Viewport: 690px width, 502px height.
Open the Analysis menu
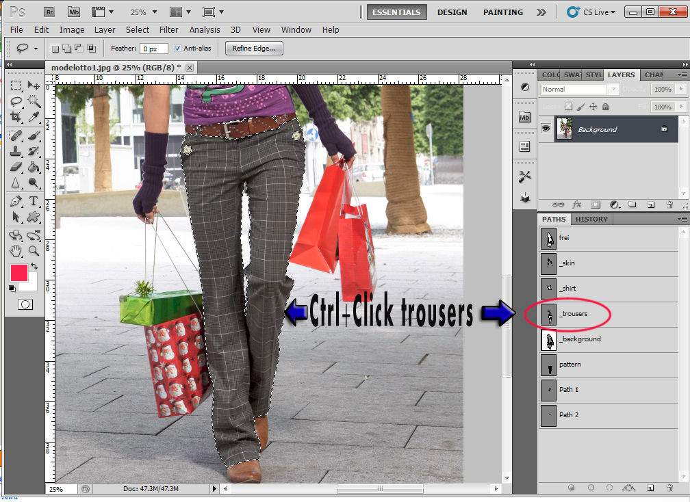[x=205, y=30]
